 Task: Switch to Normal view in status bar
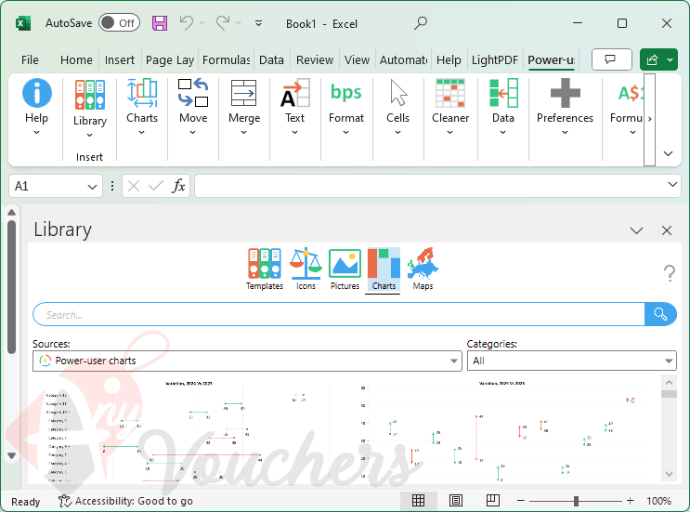pos(419,501)
